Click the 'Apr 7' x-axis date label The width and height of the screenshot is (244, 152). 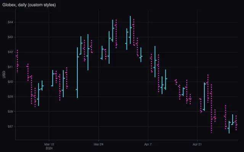[148, 144]
